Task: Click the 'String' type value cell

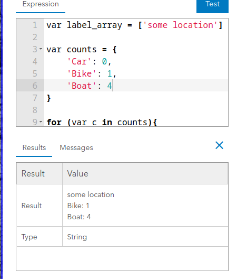Action: [145, 237]
